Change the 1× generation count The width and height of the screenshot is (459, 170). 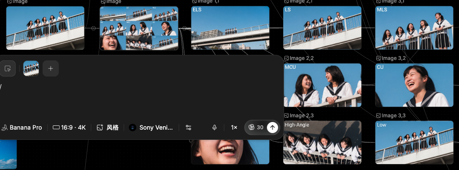[x=234, y=127]
